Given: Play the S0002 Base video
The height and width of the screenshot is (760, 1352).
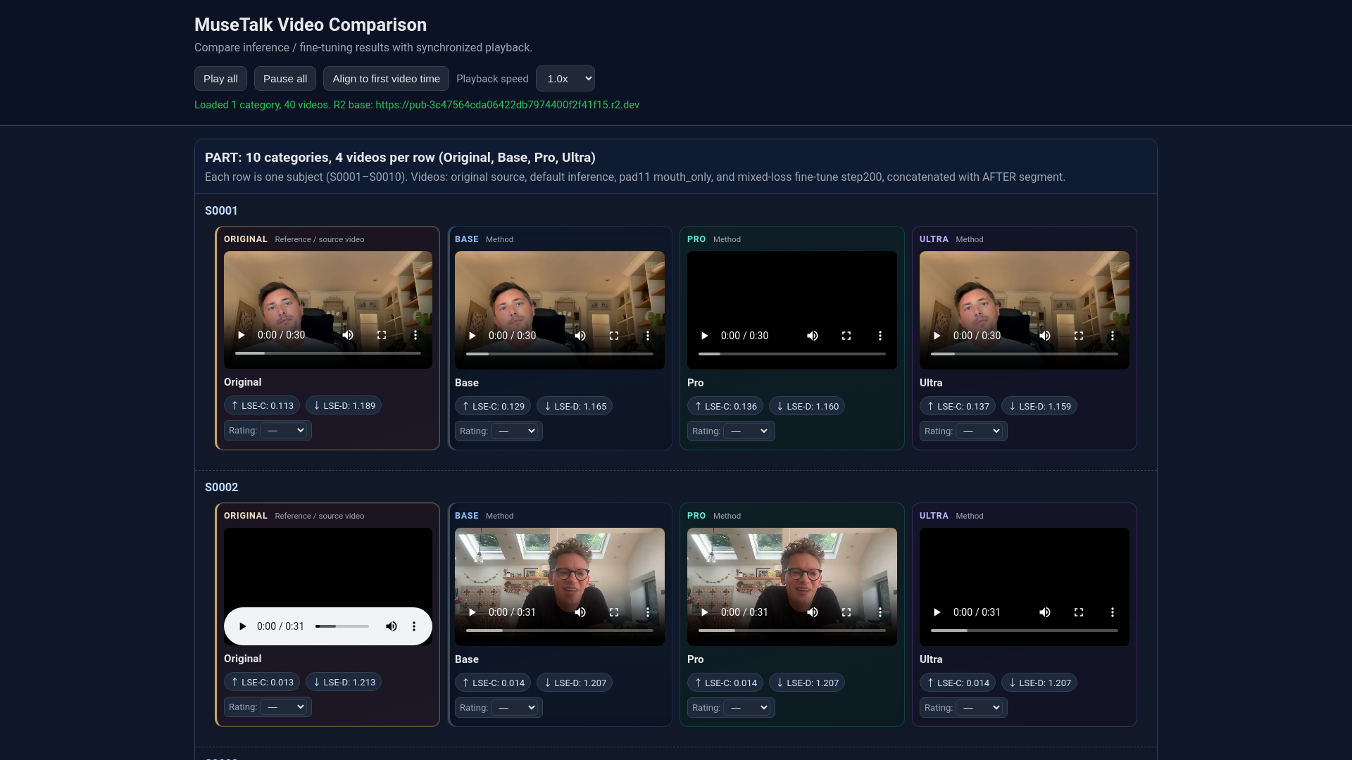Looking at the screenshot, I should click(x=472, y=612).
